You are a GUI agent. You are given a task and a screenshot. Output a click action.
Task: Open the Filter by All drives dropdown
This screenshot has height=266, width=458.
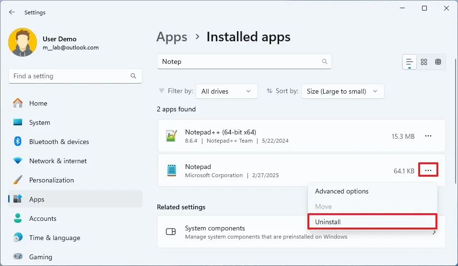coord(227,92)
